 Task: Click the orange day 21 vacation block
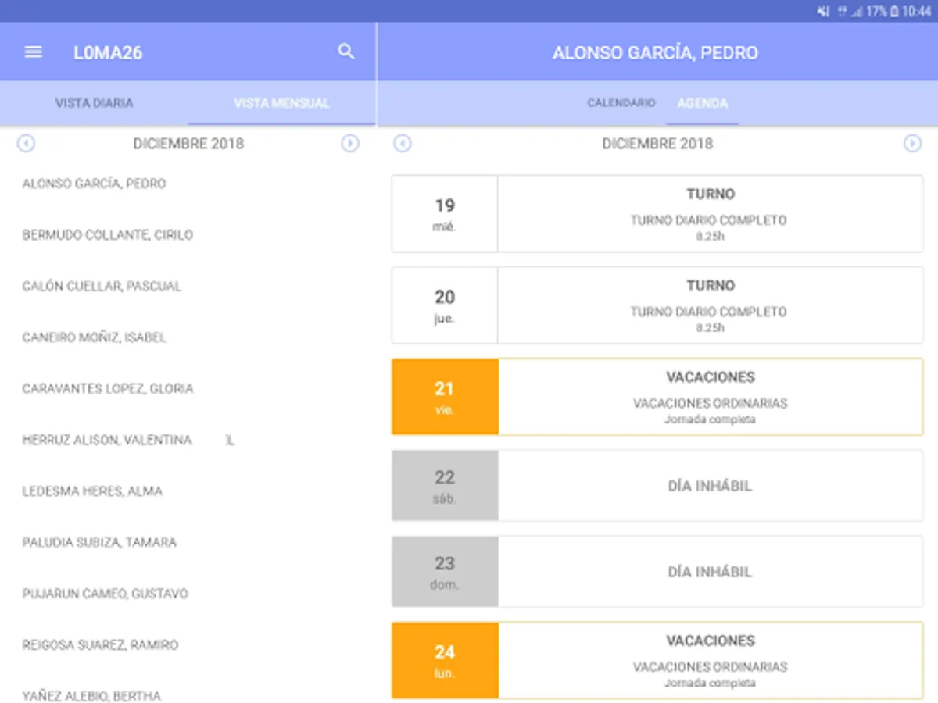(445, 397)
